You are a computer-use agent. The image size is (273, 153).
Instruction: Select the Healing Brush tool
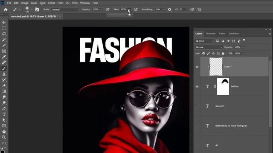(4, 62)
